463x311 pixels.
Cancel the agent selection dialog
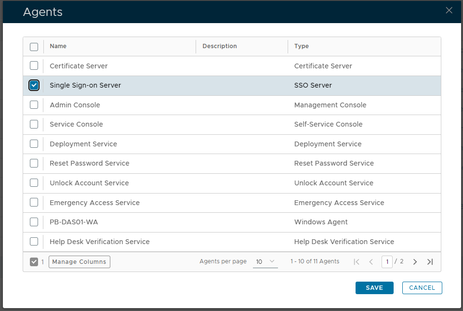click(422, 288)
